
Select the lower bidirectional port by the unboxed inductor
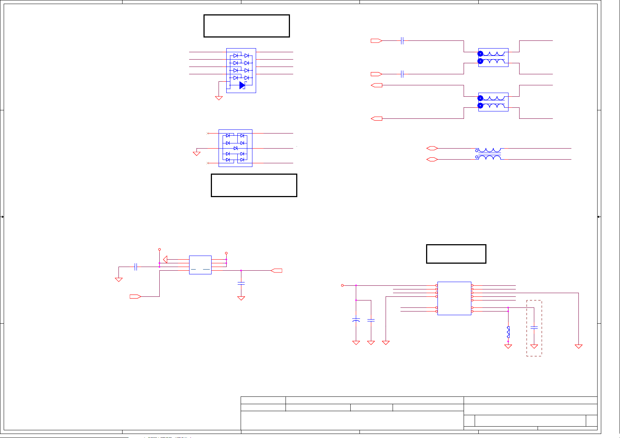432,159
